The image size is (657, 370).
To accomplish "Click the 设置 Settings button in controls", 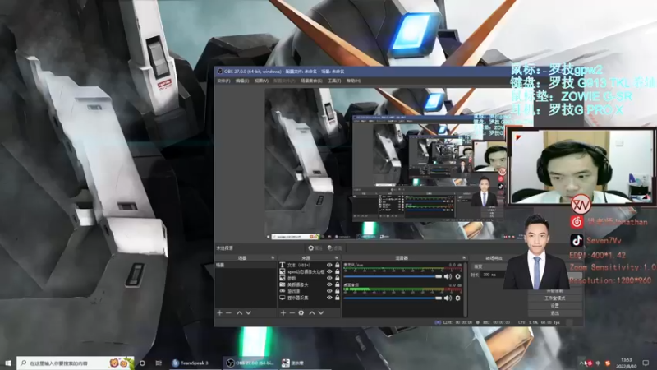I will point(555,306).
